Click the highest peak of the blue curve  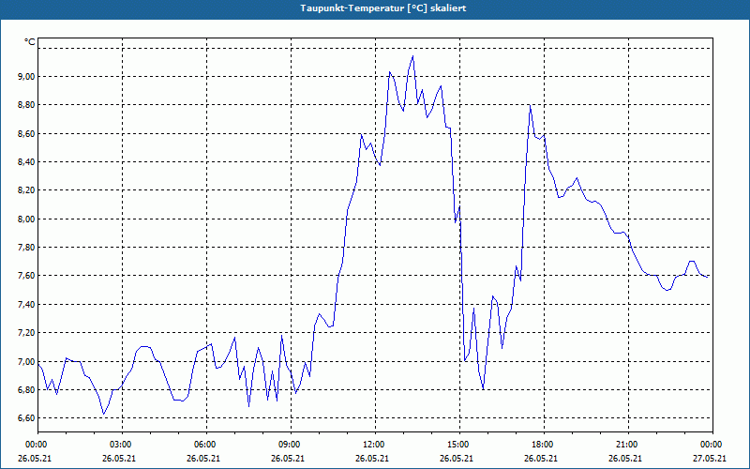coord(412,56)
